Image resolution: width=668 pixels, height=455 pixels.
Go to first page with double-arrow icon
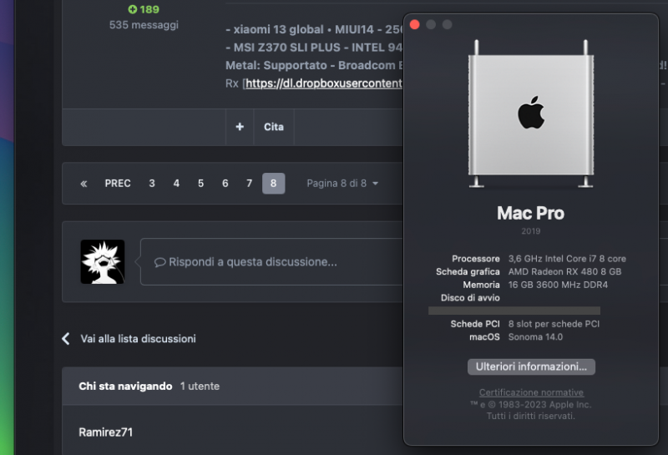tap(83, 184)
